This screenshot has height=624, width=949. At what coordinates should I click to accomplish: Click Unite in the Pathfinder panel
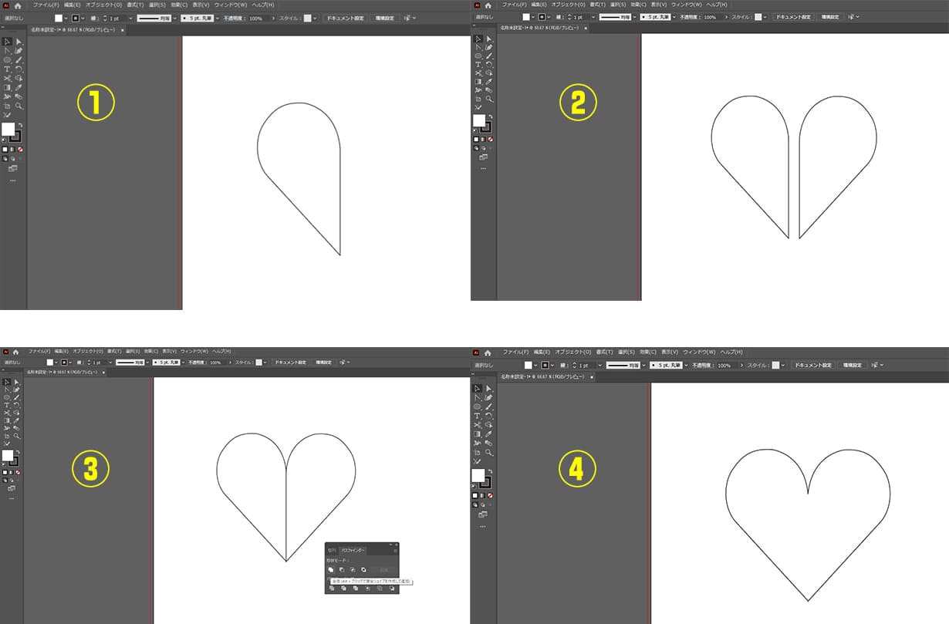[331, 570]
